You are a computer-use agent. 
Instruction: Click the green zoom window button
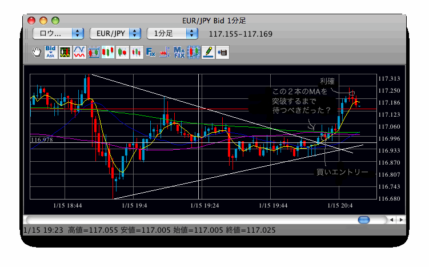click(x=55, y=21)
